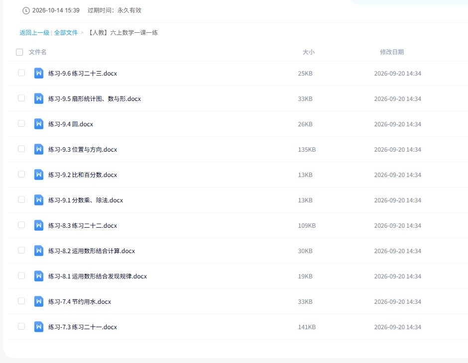
Task: Click the clock icon beside the share time
Action: click(x=26, y=10)
